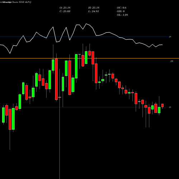Click the open price value O: 25.18
179x179 pixels.
click(65, 8)
